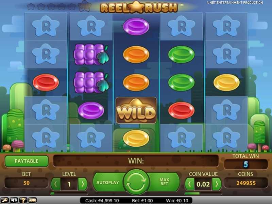Increase bet level with the right arrow
Image resolution: width=272 pixels, height=204 pixels.
pos(83,184)
